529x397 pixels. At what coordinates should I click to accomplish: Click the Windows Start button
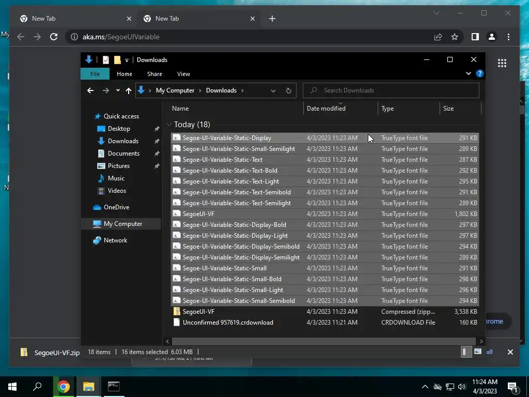coord(12,387)
